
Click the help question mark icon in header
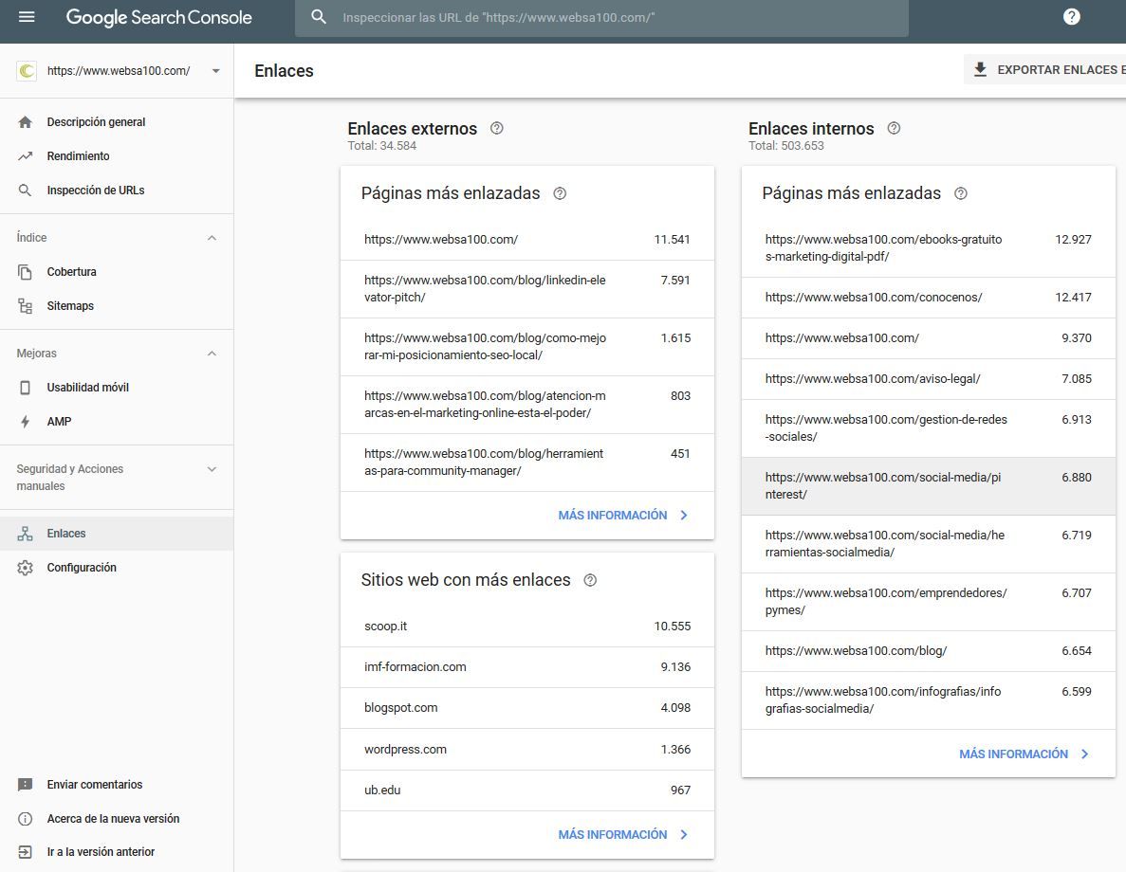coord(1071,17)
